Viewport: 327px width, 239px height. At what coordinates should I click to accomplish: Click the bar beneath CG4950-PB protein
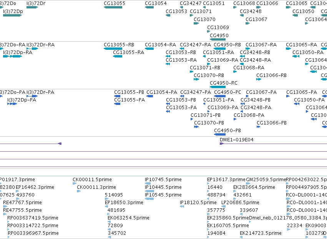tap(220, 134)
